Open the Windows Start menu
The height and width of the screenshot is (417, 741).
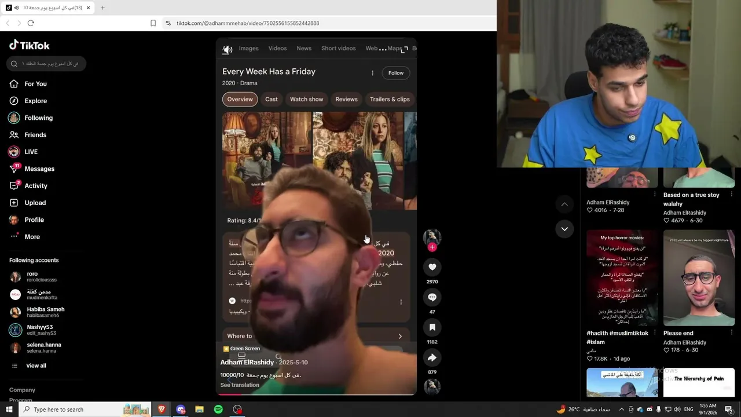tap(9, 409)
